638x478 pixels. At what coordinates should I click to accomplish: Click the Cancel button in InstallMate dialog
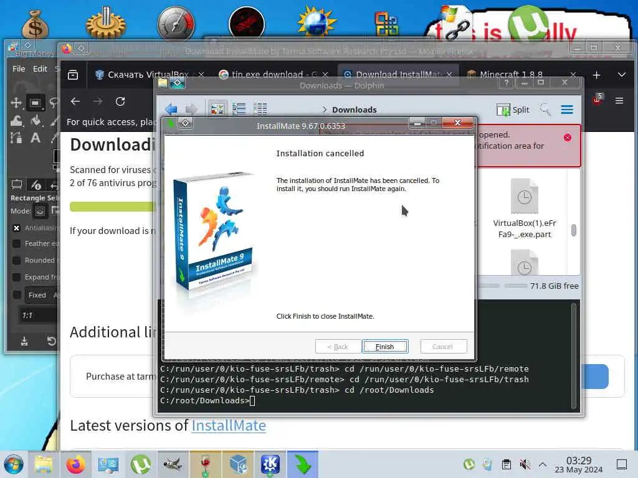tap(443, 346)
